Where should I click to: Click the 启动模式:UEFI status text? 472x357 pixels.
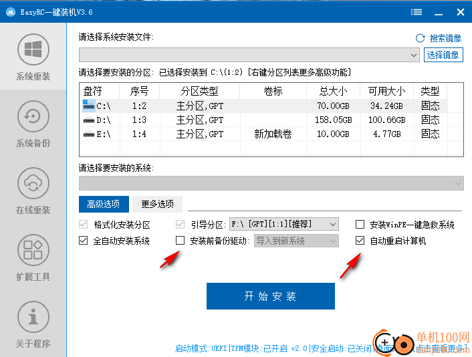pyautogui.click(x=201, y=348)
